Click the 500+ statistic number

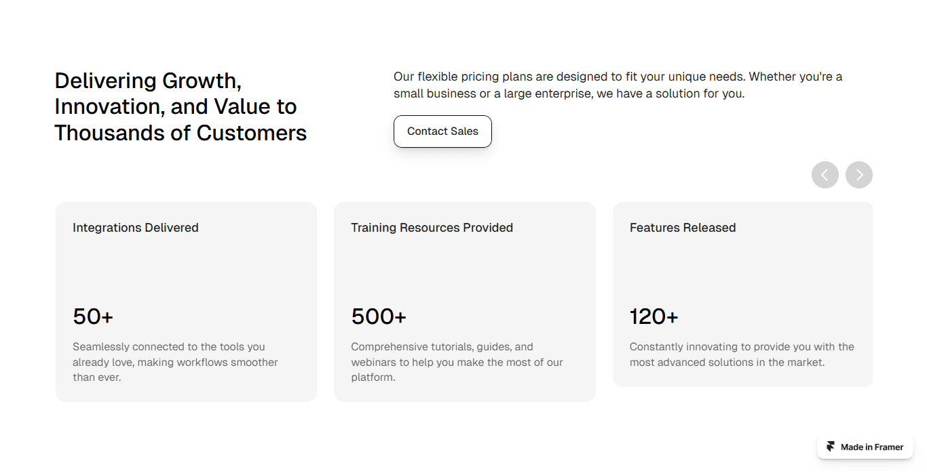(379, 316)
